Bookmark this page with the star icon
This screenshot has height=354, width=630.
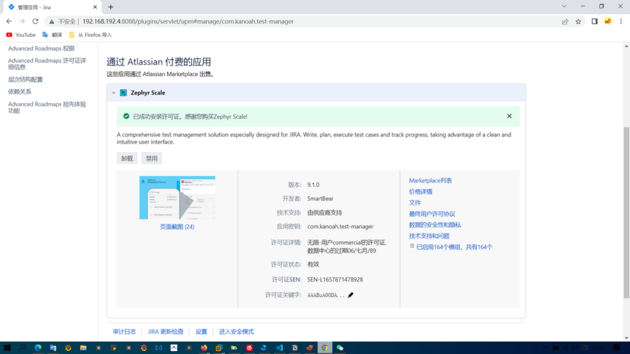(578, 21)
